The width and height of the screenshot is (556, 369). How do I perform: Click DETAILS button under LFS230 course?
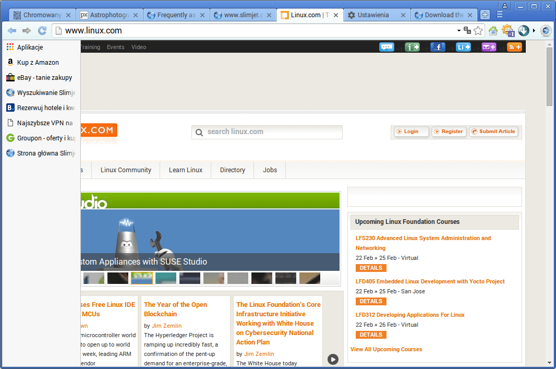pyautogui.click(x=371, y=268)
